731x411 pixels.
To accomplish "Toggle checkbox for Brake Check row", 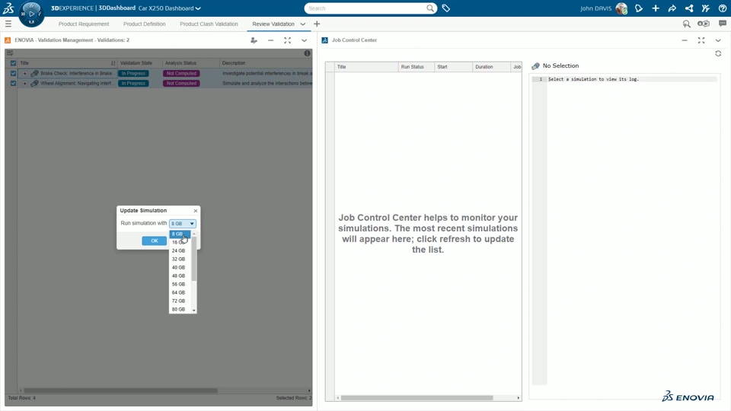I will point(13,73).
